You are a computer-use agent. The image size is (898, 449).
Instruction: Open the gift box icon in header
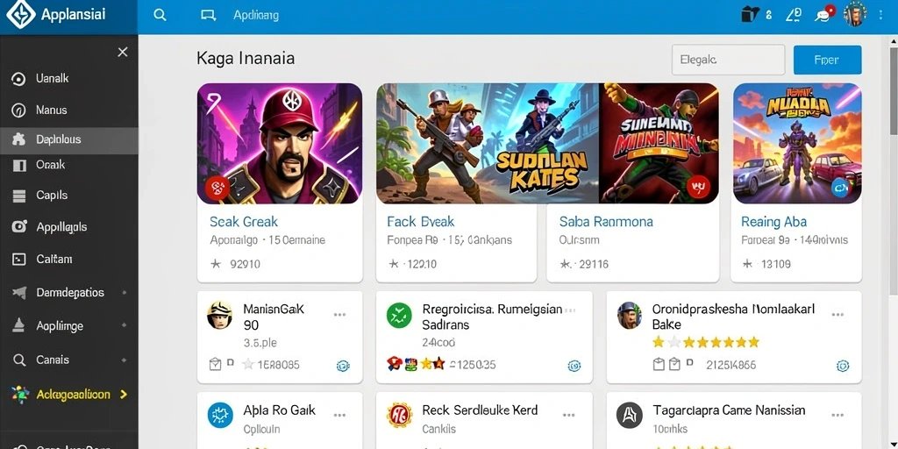(750, 14)
